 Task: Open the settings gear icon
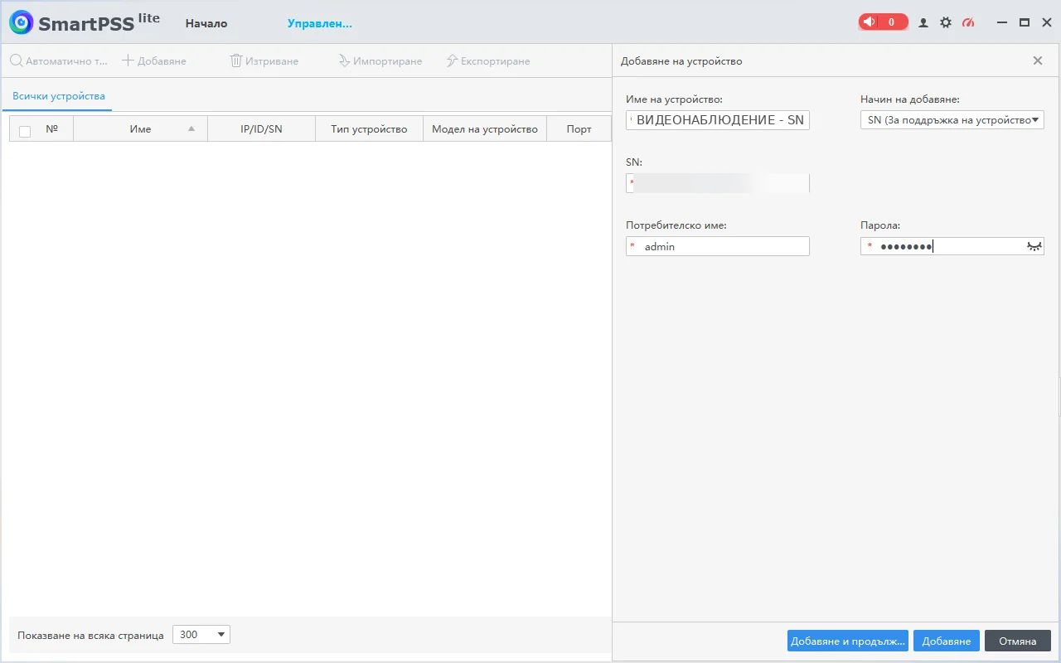coord(946,23)
